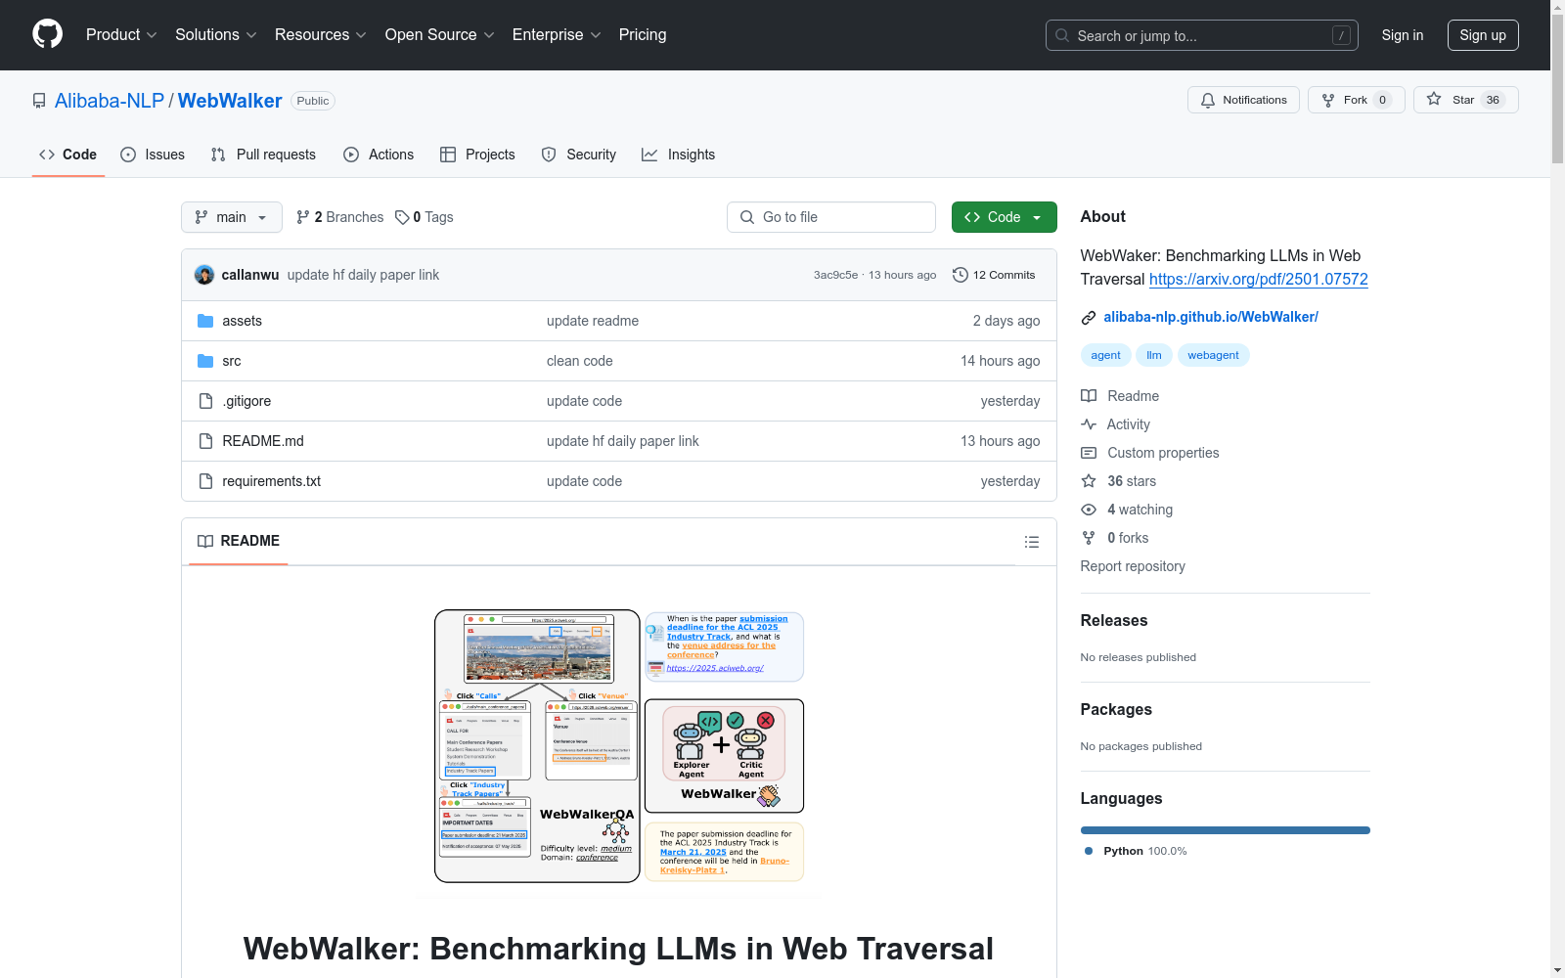Open the Alibaba-NLP organization link
This screenshot has height=978, width=1565.
click(x=110, y=101)
